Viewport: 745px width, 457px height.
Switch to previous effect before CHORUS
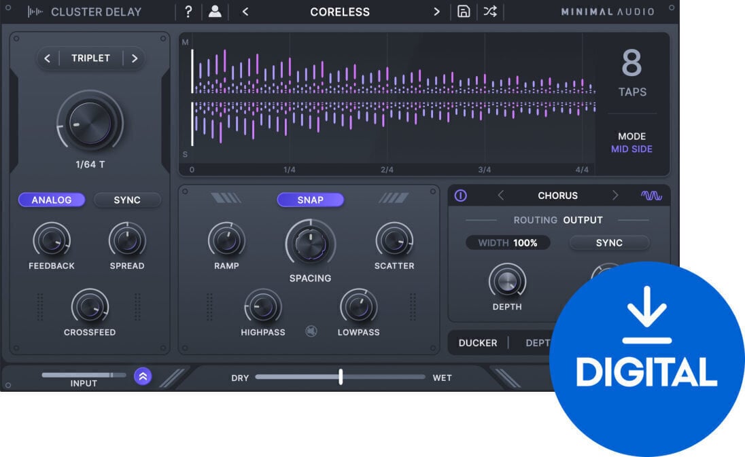[x=500, y=195]
